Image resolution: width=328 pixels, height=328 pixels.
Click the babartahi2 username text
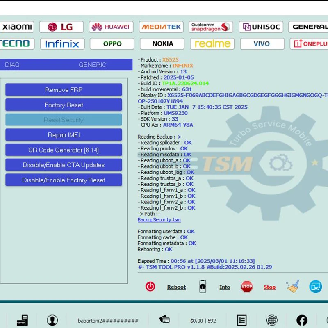[108, 321]
